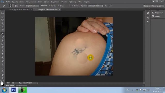Screen dimensions: 165x93
Task: Select the Crop tool
Action: [x=2, y=27]
